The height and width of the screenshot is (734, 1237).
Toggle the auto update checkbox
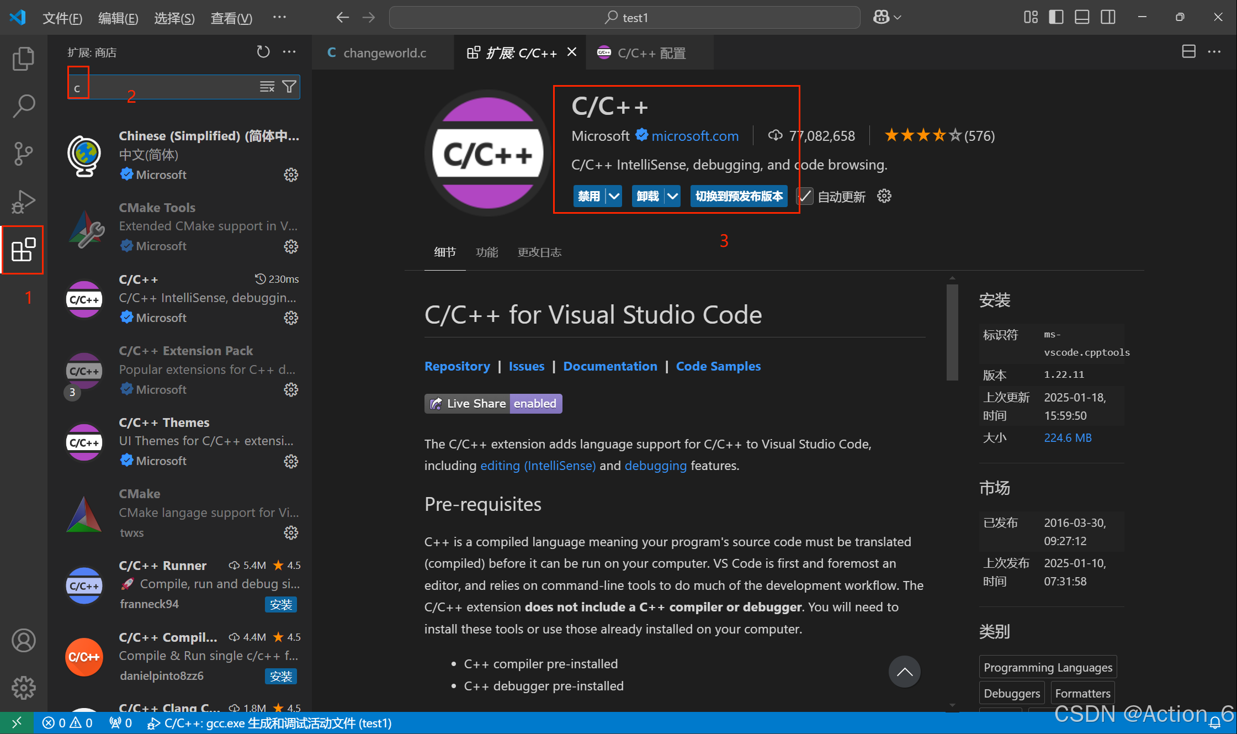click(805, 196)
